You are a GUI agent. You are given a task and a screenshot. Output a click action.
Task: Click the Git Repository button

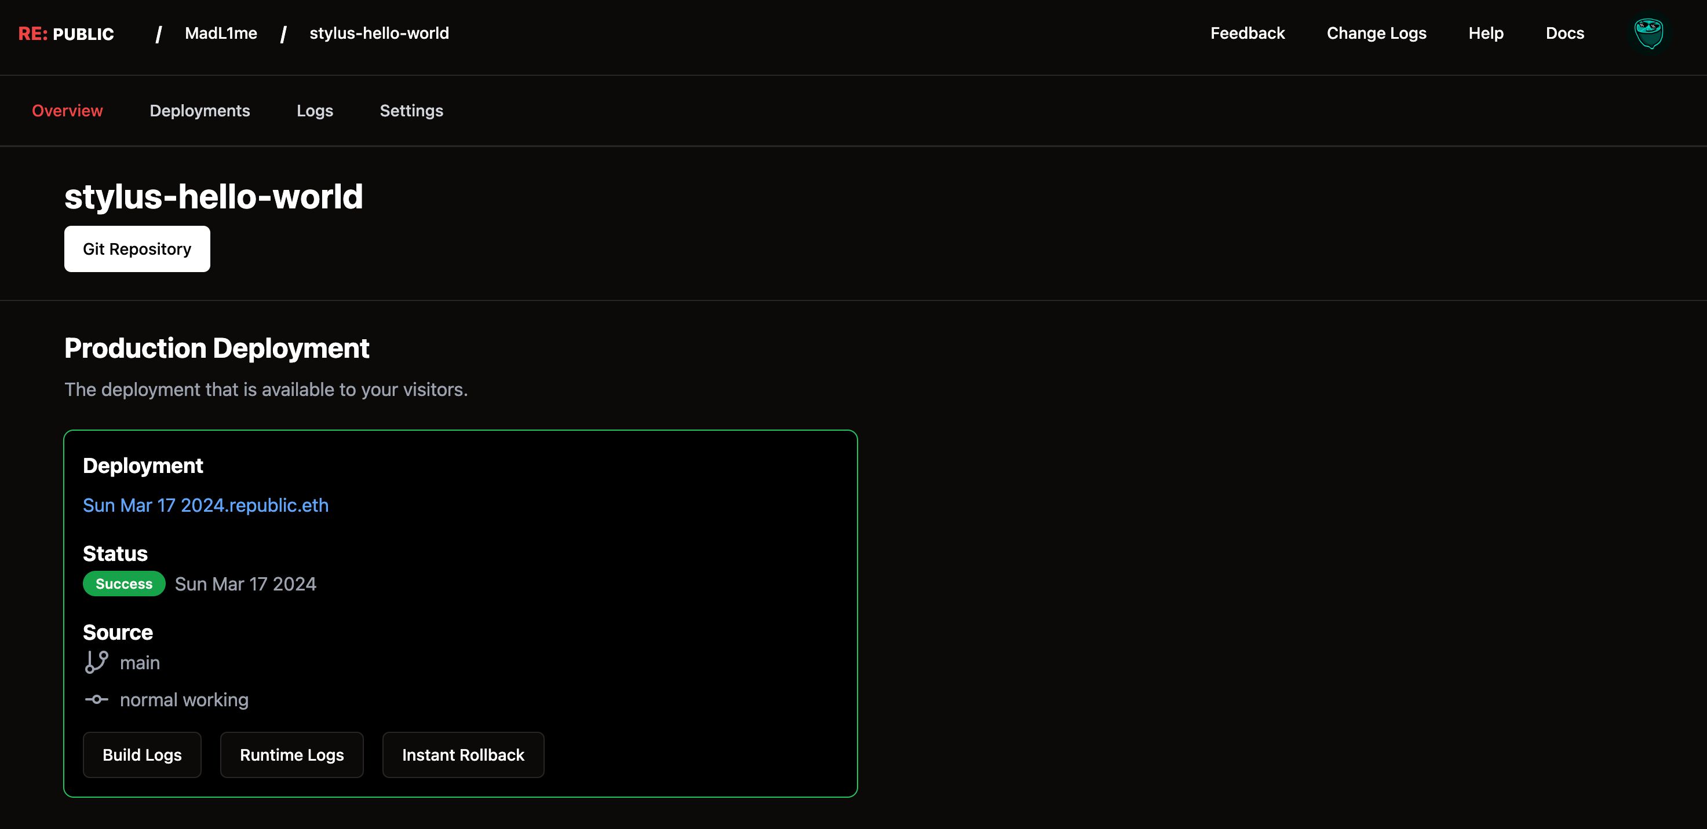coord(137,249)
